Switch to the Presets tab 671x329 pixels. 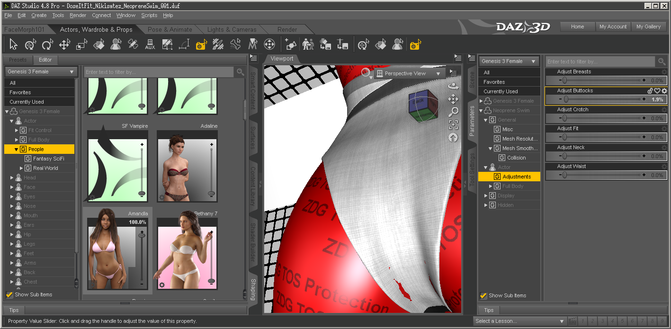18,60
